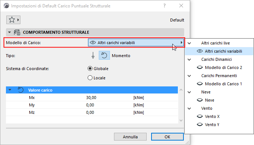254x145 pixels.
Task: Edit the Mx value 30,00
Action: (x=91, y=98)
